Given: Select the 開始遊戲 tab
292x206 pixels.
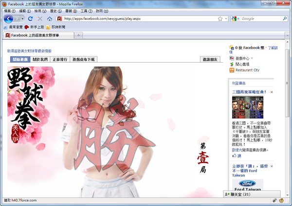Looking at the screenshot, I should coord(20,59).
